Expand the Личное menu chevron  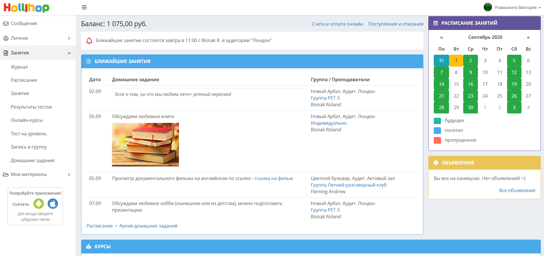(x=69, y=38)
